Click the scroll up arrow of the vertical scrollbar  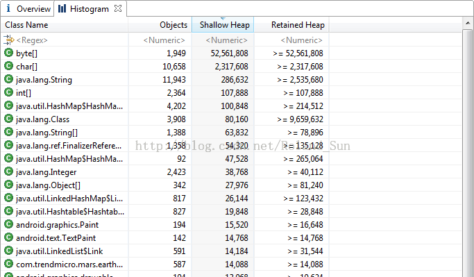pos(467,23)
